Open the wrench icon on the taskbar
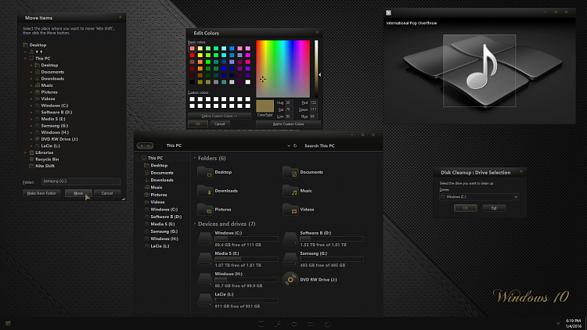Screen dimensions: 587x330 click(x=278, y=324)
